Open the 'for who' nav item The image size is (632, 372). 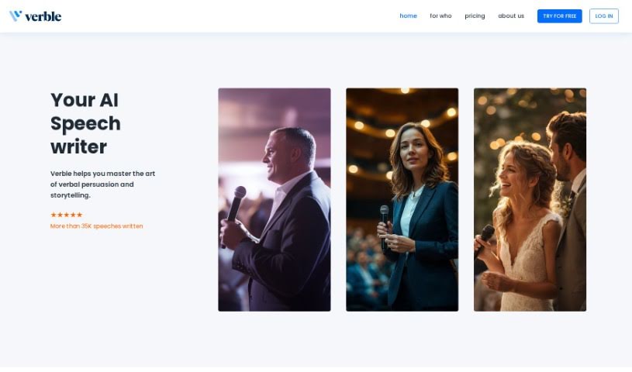pos(440,15)
